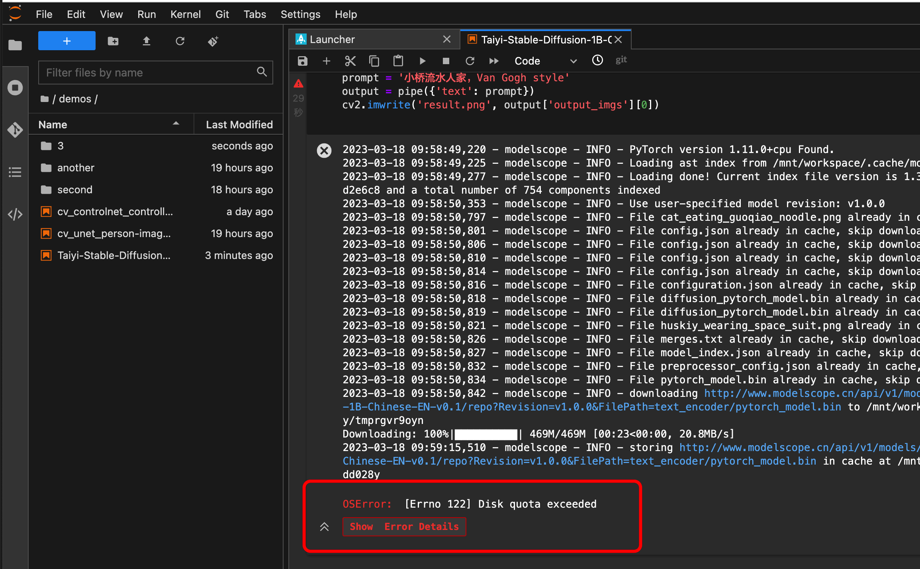The width and height of the screenshot is (920, 569).
Task: Collapse the error output with double chevron
Action: (324, 527)
